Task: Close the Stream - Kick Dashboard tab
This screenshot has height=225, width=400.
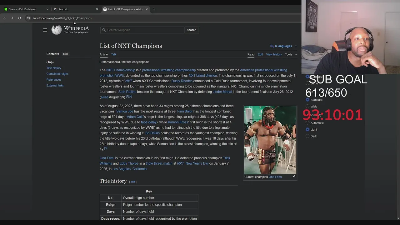Action: tap(47, 9)
